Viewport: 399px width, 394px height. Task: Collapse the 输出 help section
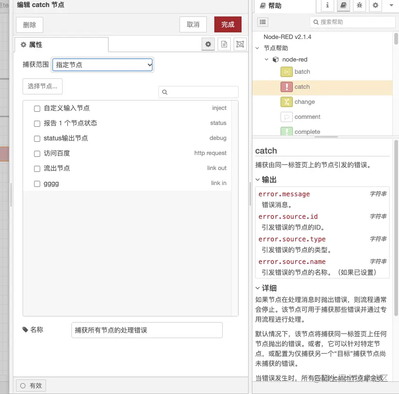tap(258, 180)
